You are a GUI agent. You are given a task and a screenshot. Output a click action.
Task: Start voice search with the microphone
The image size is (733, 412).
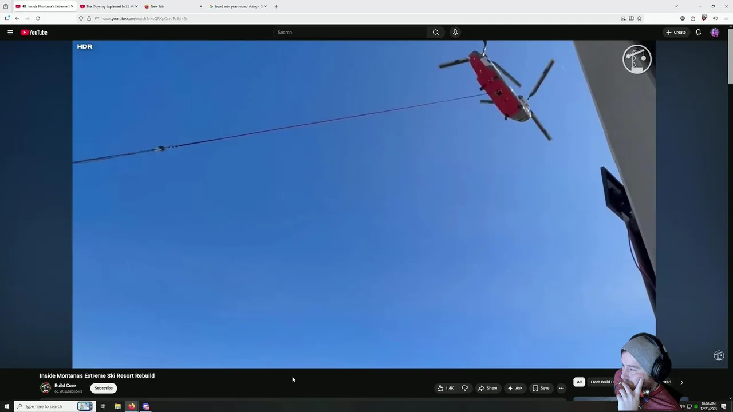tap(455, 33)
